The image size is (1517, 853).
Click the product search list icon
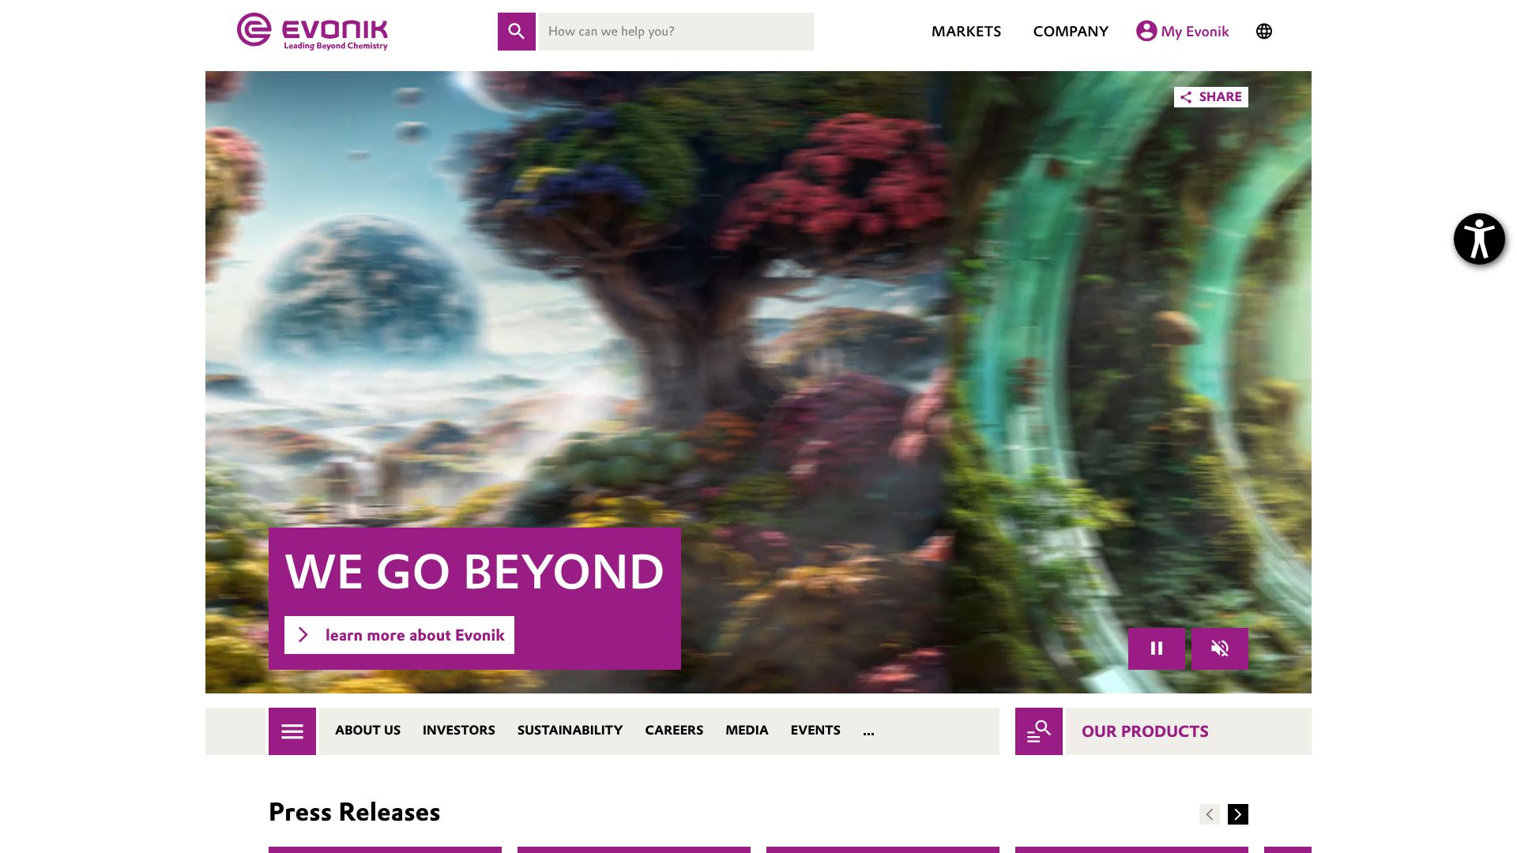pyautogui.click(x=1039, y=731)
